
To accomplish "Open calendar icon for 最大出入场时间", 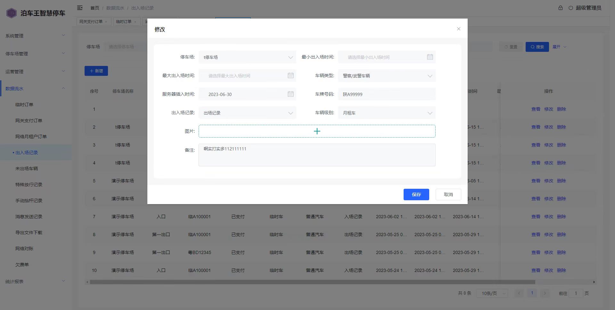I will coord(291,76).
